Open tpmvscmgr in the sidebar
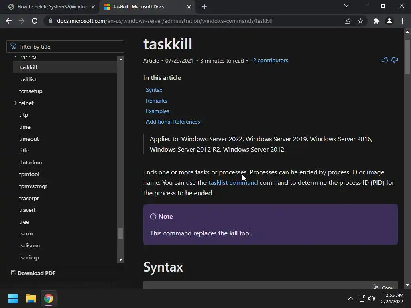Image resolution: width=411 pixels, height=308 pixels. [x=33, y=186]
